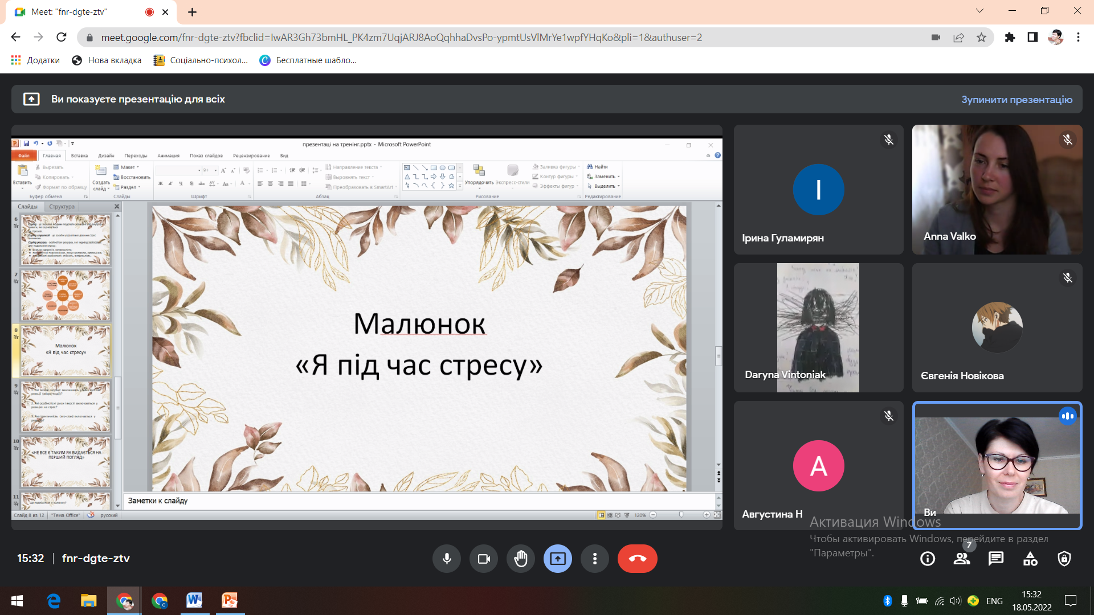Toggle the microphone off
Screen dimensions: 1094x615
[447, 559]
